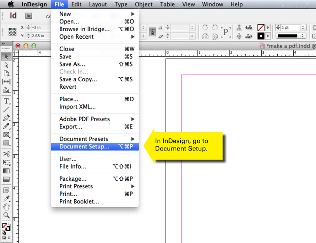Screen dimensions: 316x243
Task: Select the Note tool
Action: [6, 190]
